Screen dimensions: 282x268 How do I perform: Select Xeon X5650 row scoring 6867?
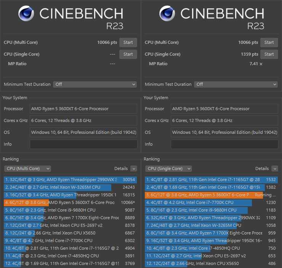point(70,233)
